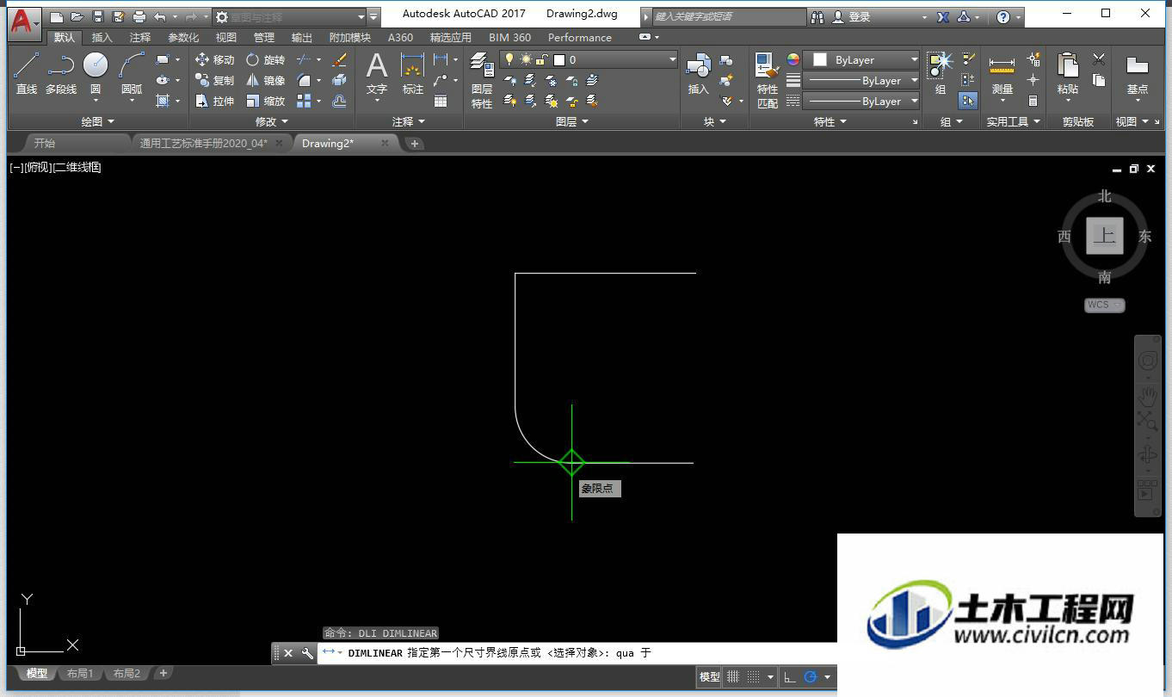Toggle group selection on/off button
The width and height of the screenshot is (1172, 697).
pyautogui.click(x=968, y=101)
